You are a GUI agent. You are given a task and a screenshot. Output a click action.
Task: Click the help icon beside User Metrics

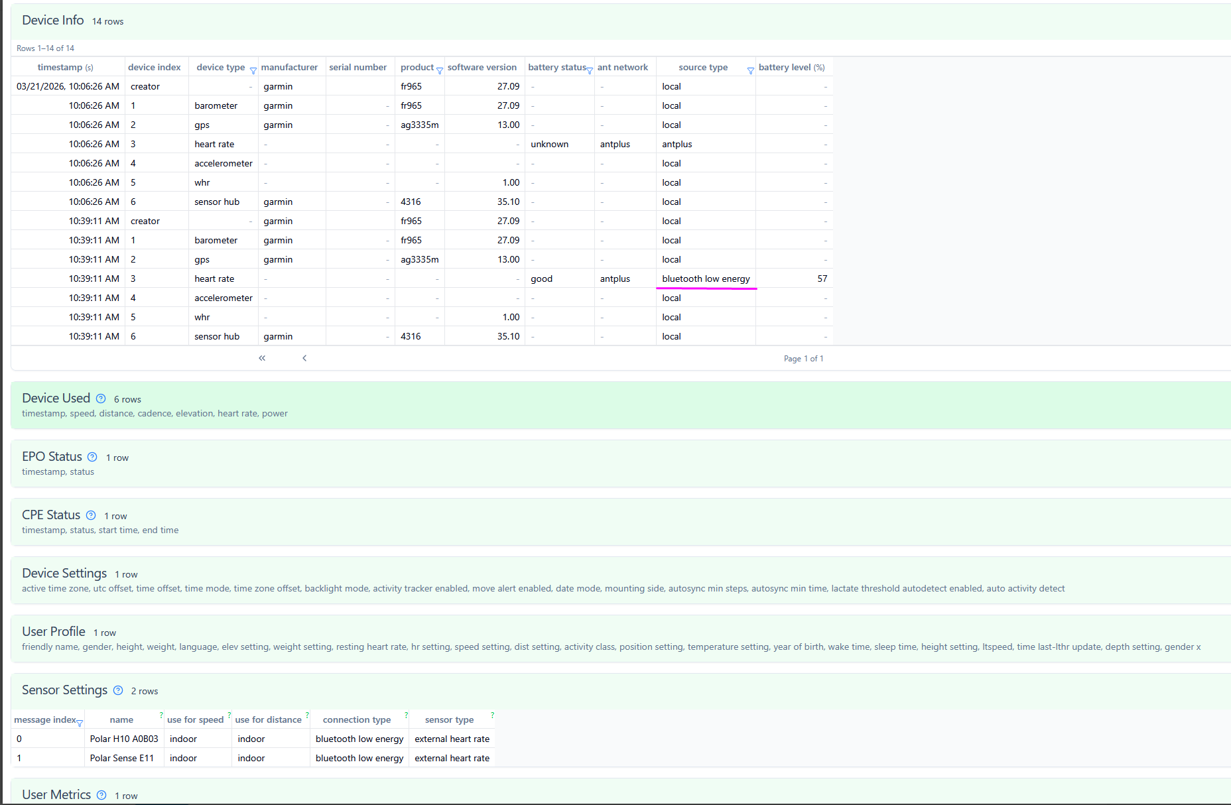[101, 795]
